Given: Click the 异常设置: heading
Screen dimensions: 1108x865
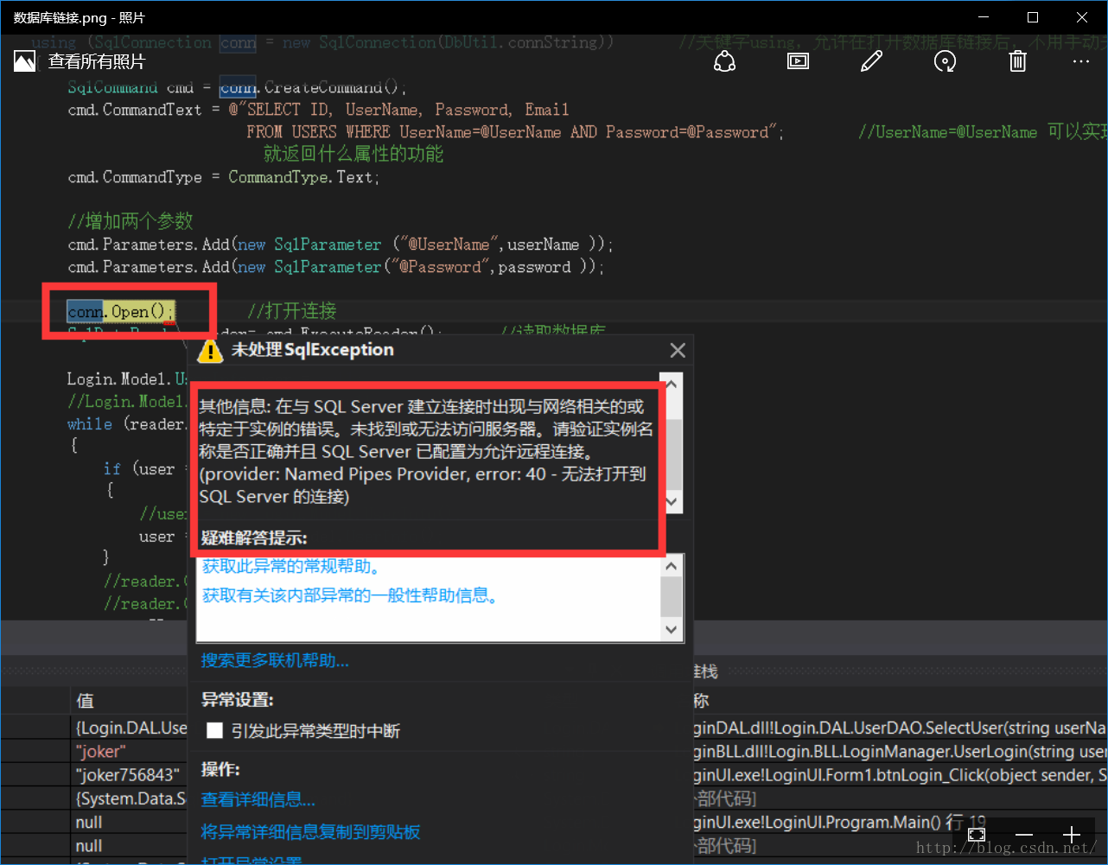Looking at the screenshot, I should 238,700.
